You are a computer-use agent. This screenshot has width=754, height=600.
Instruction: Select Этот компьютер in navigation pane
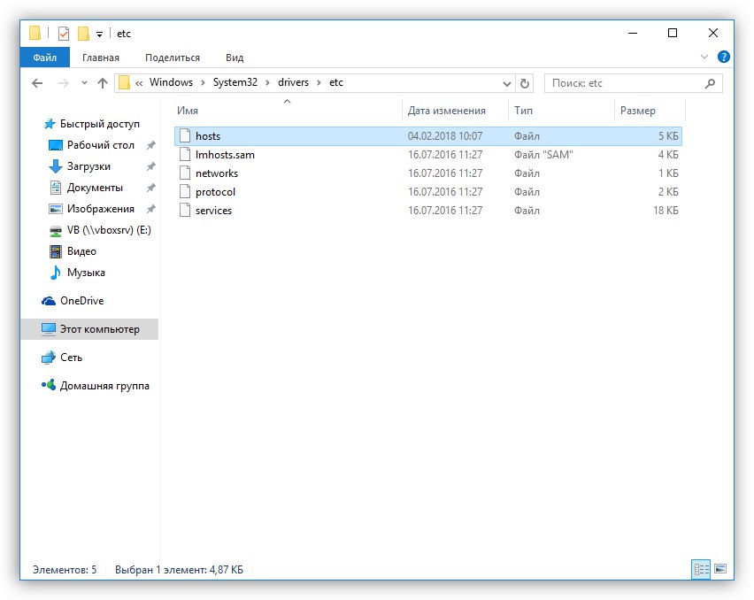click(x=89, y=329)
